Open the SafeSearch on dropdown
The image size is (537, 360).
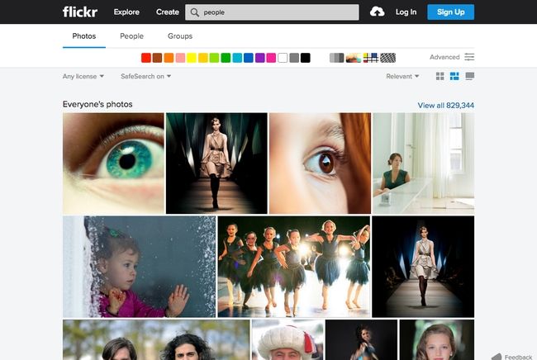coord(145,77)
